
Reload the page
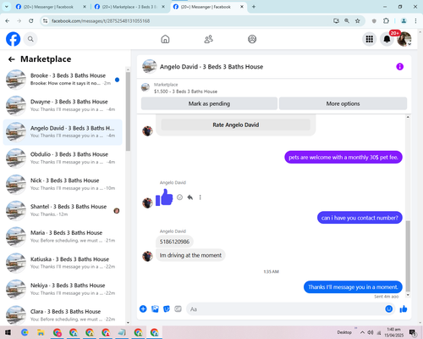pyautogui.click(x=31, y=20)
